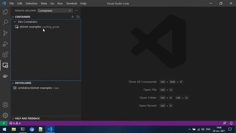Open notifications bell in status bar
Image resolution: width=236 pixels, height=133 pixels.
coord(231,123)
